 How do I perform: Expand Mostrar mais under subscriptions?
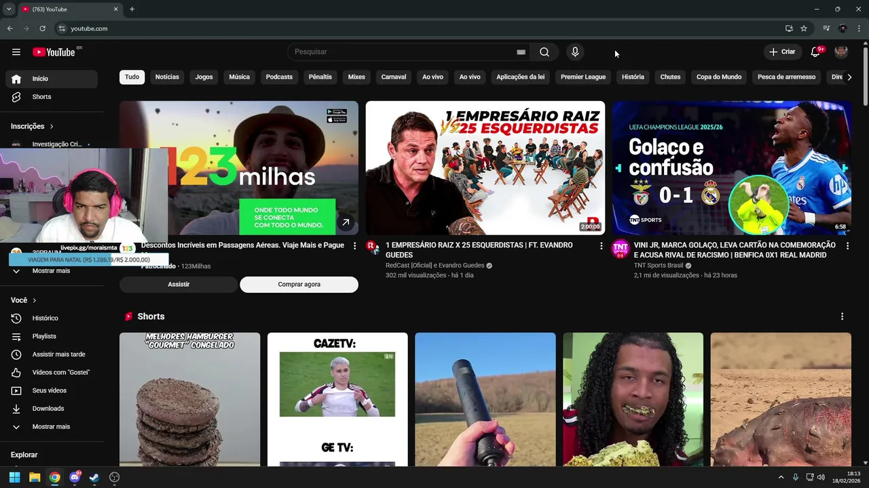coord(52,270)
